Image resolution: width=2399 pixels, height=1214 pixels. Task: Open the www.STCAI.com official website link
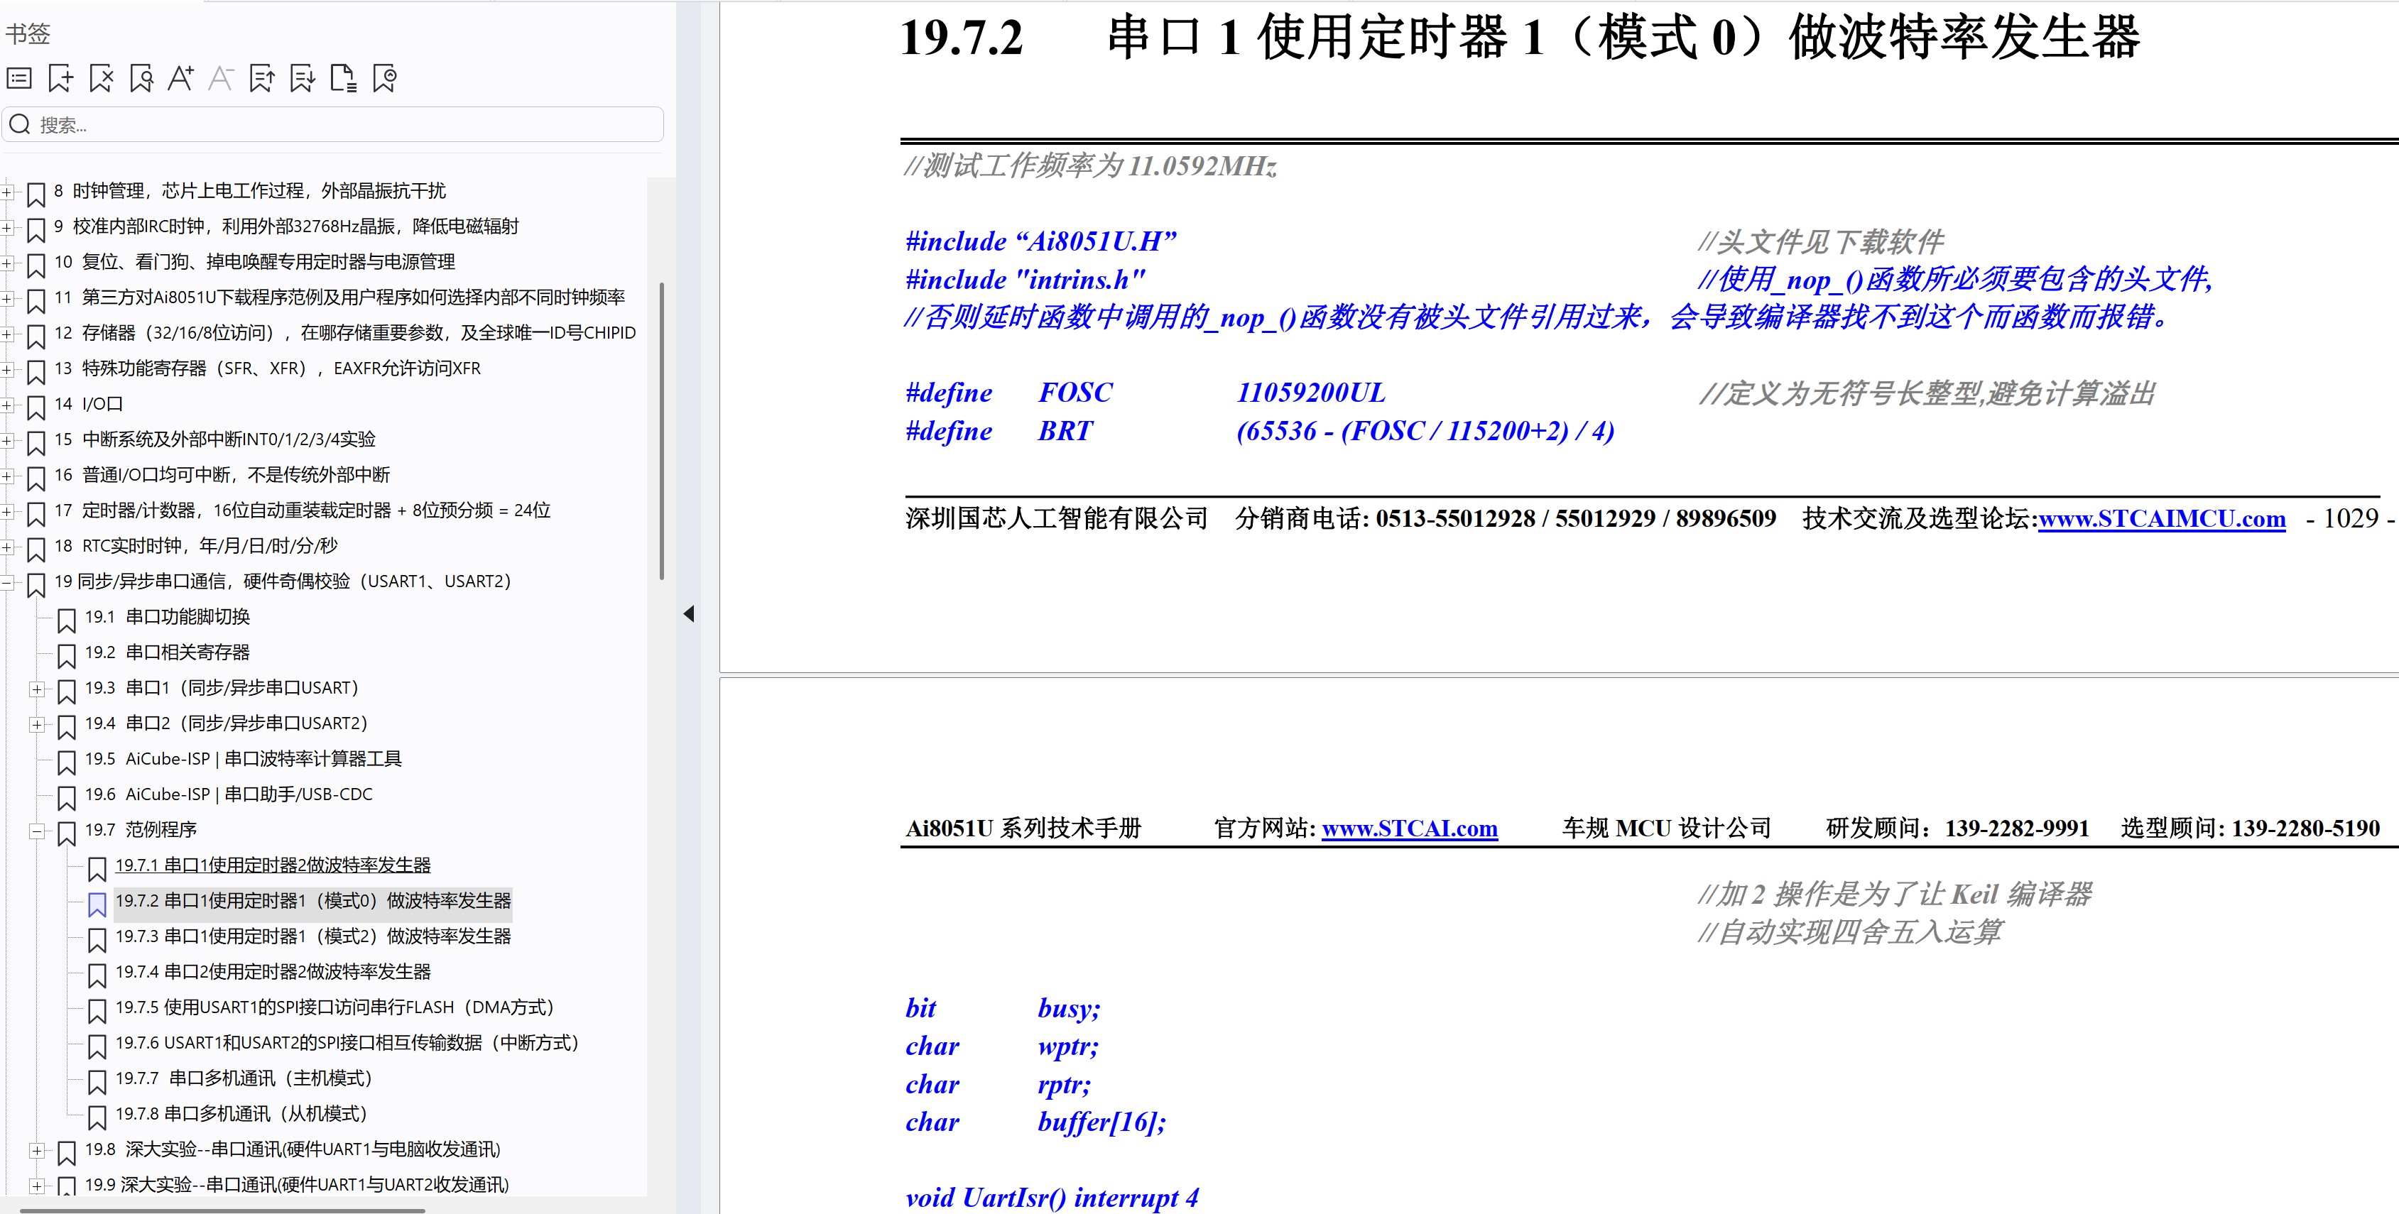[1408, 829]
